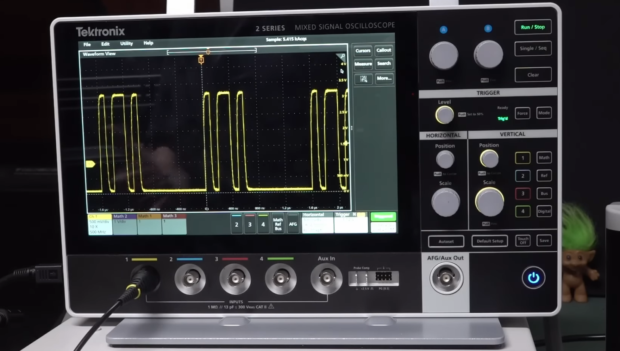Viewport: 620px width, 351px height.
Task: Open the Measure panel
Action: point(362,64)
